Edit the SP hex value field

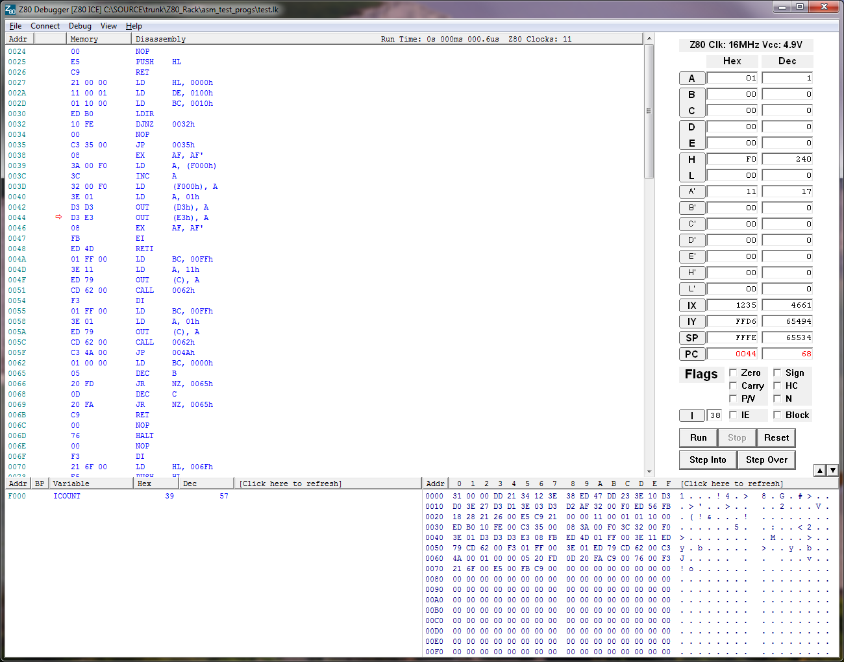coord(732,337)
